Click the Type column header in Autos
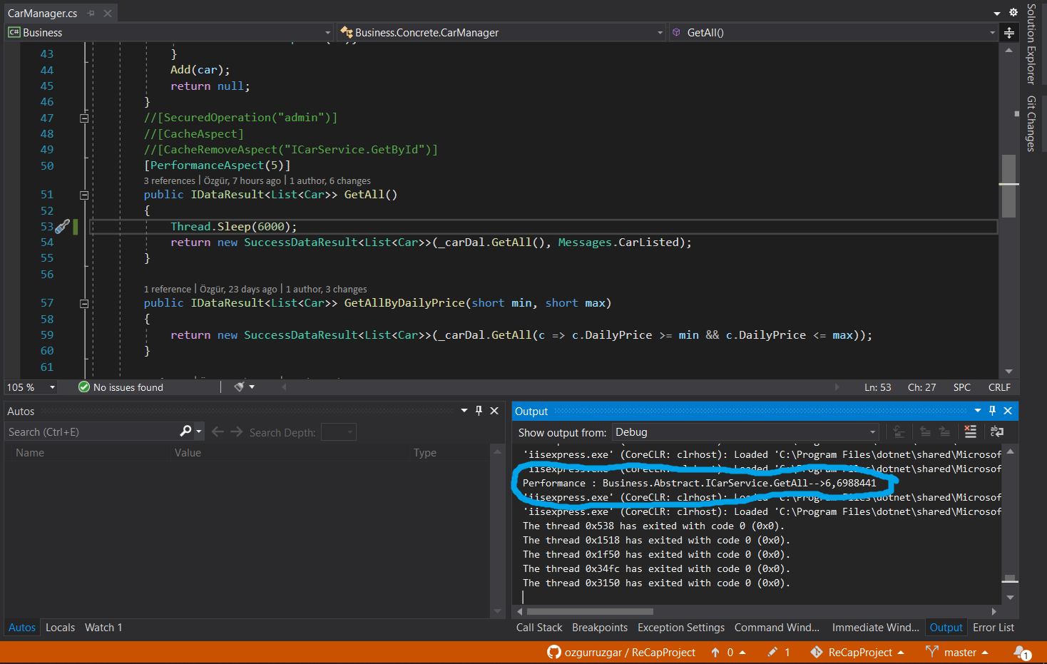 (x=425, y=453)
